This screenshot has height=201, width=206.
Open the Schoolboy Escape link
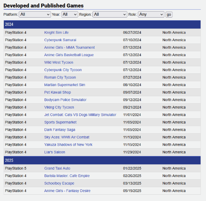coord(59,183)
